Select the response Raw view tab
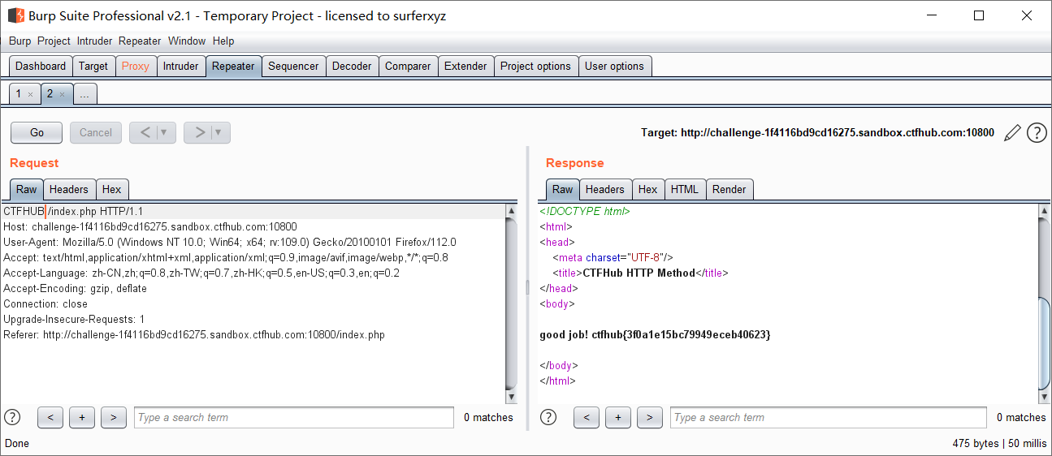This screenshot has width=1052, height=456. tap(563, 189)
